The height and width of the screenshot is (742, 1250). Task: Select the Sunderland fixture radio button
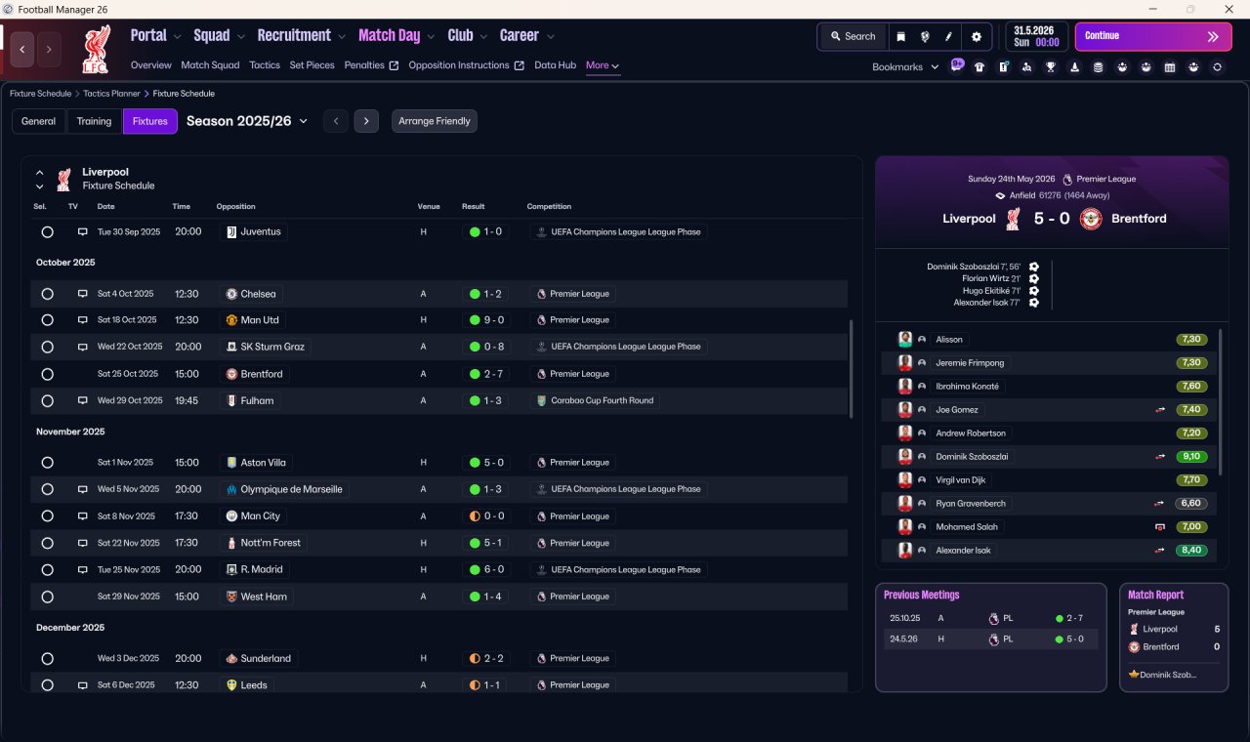click(47, 659)
